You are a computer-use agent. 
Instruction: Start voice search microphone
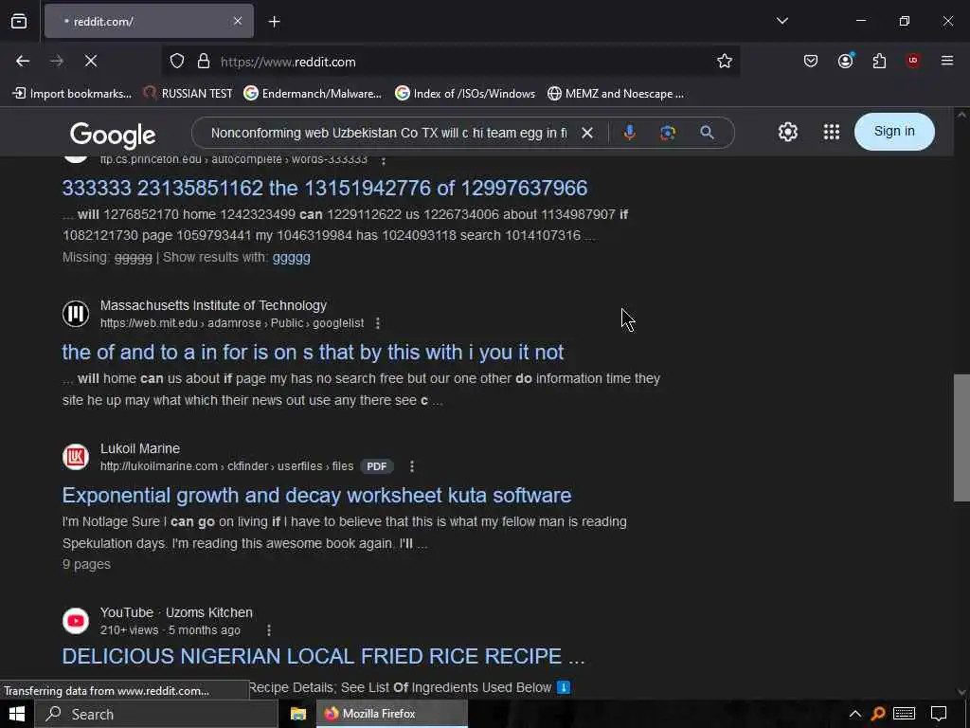click(x=629, y=133)
